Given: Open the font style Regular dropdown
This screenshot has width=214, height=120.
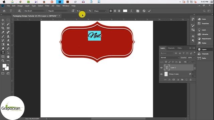Looking at the screenshot, I should coord(68,11).
